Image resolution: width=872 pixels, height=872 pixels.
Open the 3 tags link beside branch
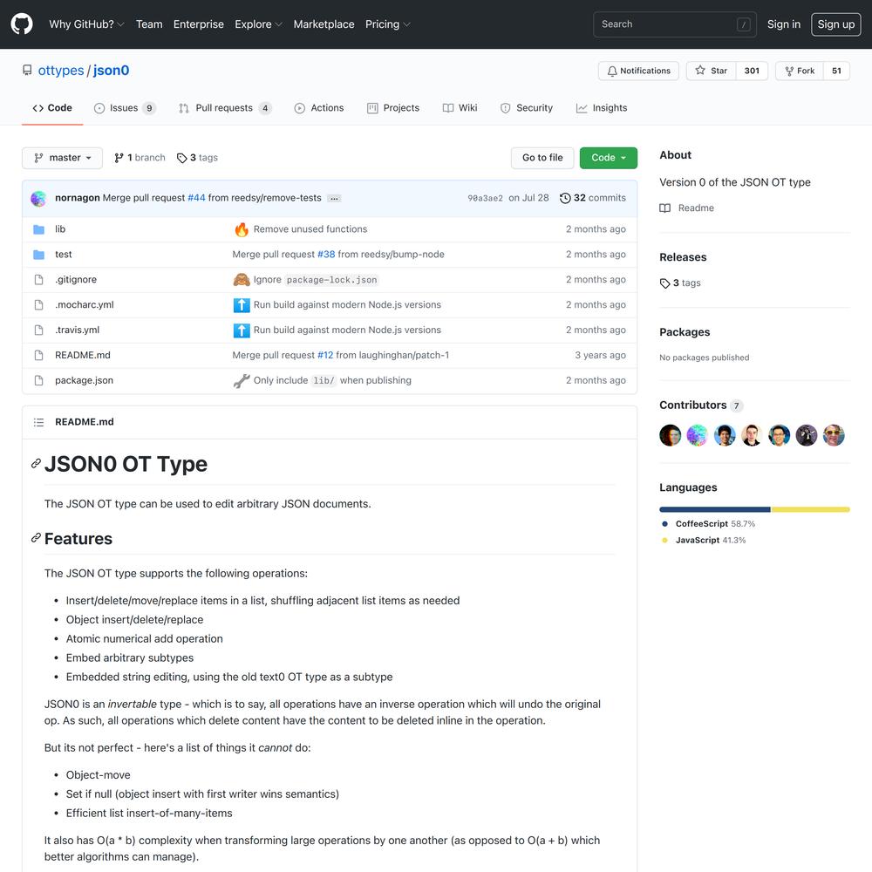coord(197,158)
